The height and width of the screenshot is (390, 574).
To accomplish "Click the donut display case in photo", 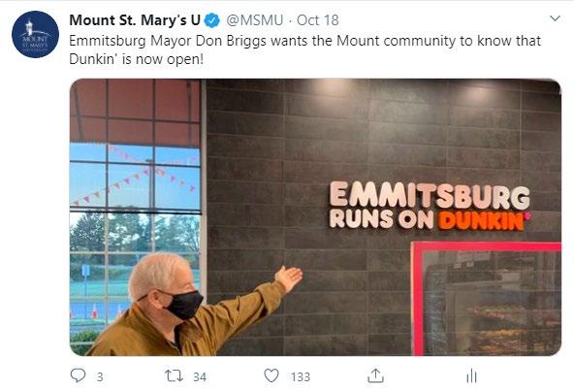I will (486, 299).
